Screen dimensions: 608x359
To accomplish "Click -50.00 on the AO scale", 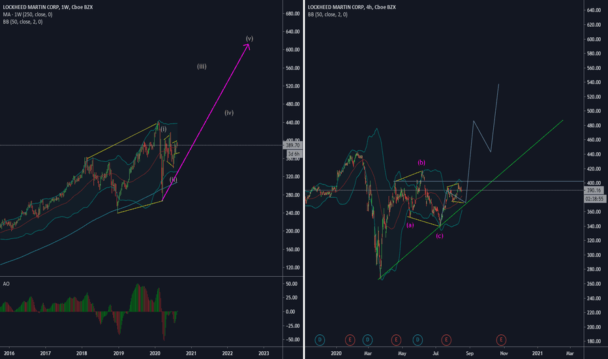I will 292,339.
